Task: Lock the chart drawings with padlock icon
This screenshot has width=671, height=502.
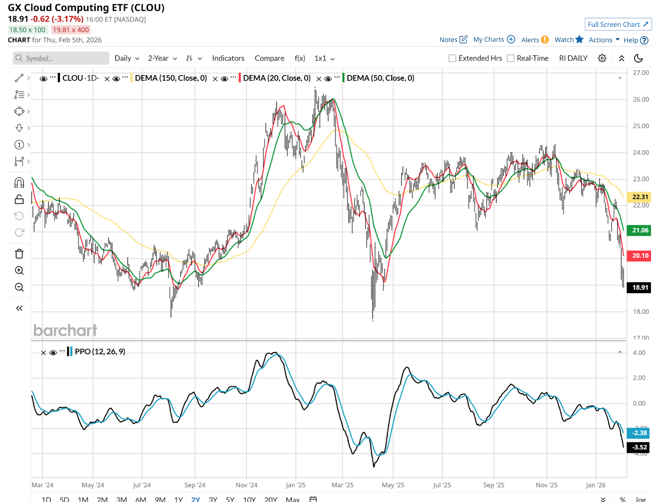Action: tap(19, 200)
